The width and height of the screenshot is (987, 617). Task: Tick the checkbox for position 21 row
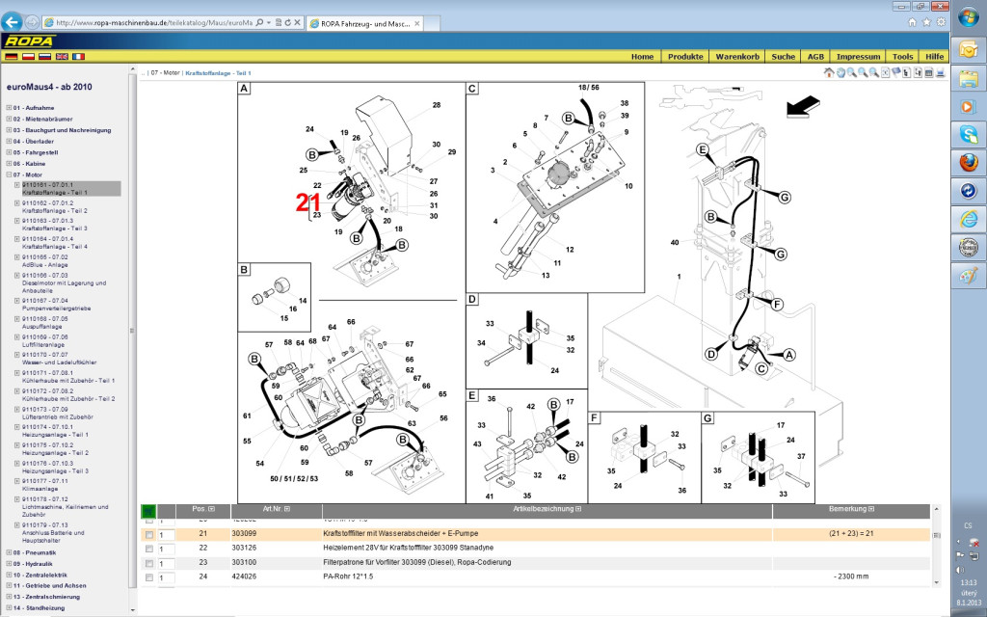pyautogui.click(x=149, y=534)
